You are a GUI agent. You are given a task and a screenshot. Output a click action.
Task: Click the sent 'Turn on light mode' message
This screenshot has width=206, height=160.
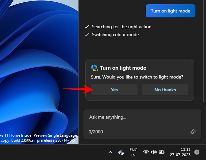pos(170,11)
